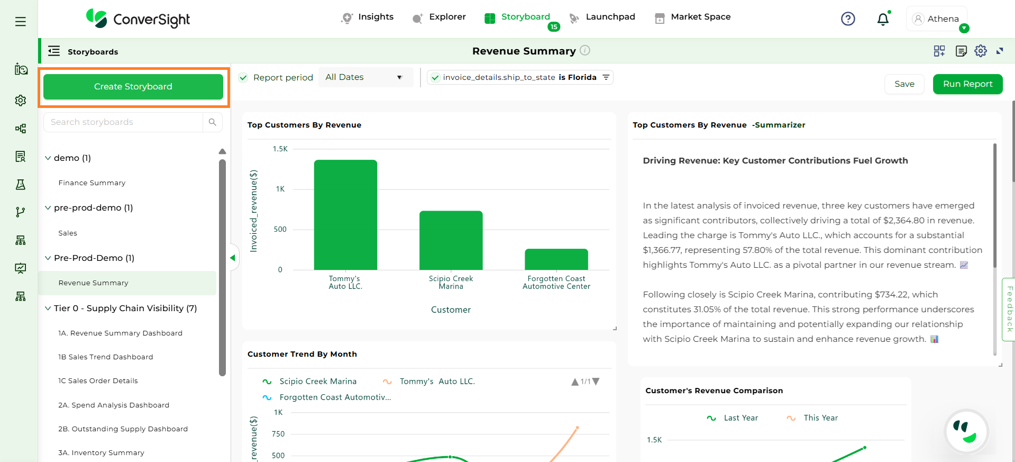The height and width of the screenshot is (462, 1015).
Task: Click the Run Report button
Action: click(967, 84)
